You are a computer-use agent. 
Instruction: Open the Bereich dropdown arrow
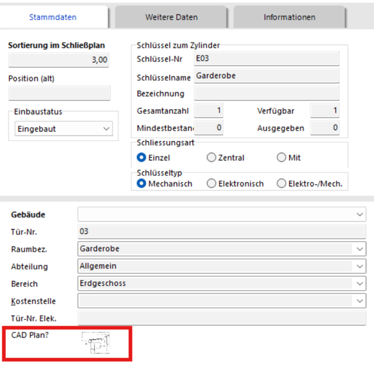click(x=360, y=284)
